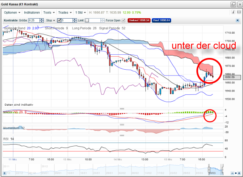
Task: Click the Short Periode 9 label
Action: coord(56,28)
